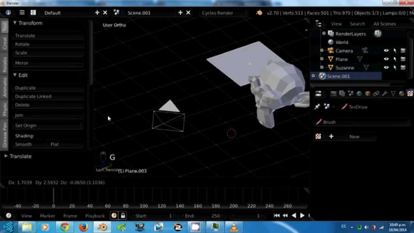Open the Texture properties checker icon
The width and height of the screenshot is (414, 233).
pos(410,94)
